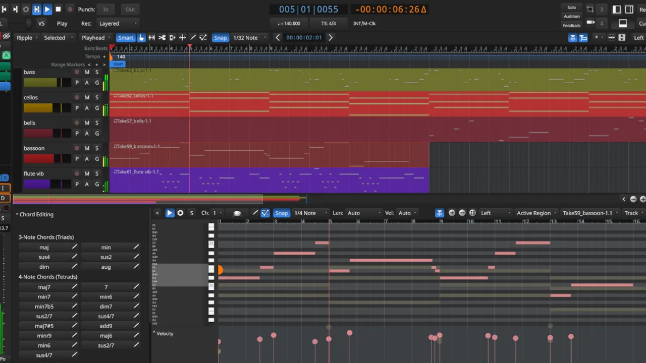Enable the global record button
The height and width of the screenshot is (363, 646).
[70, 9]
